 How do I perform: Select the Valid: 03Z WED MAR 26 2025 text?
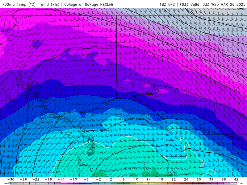pyautogui.click(x=218, y=4)
